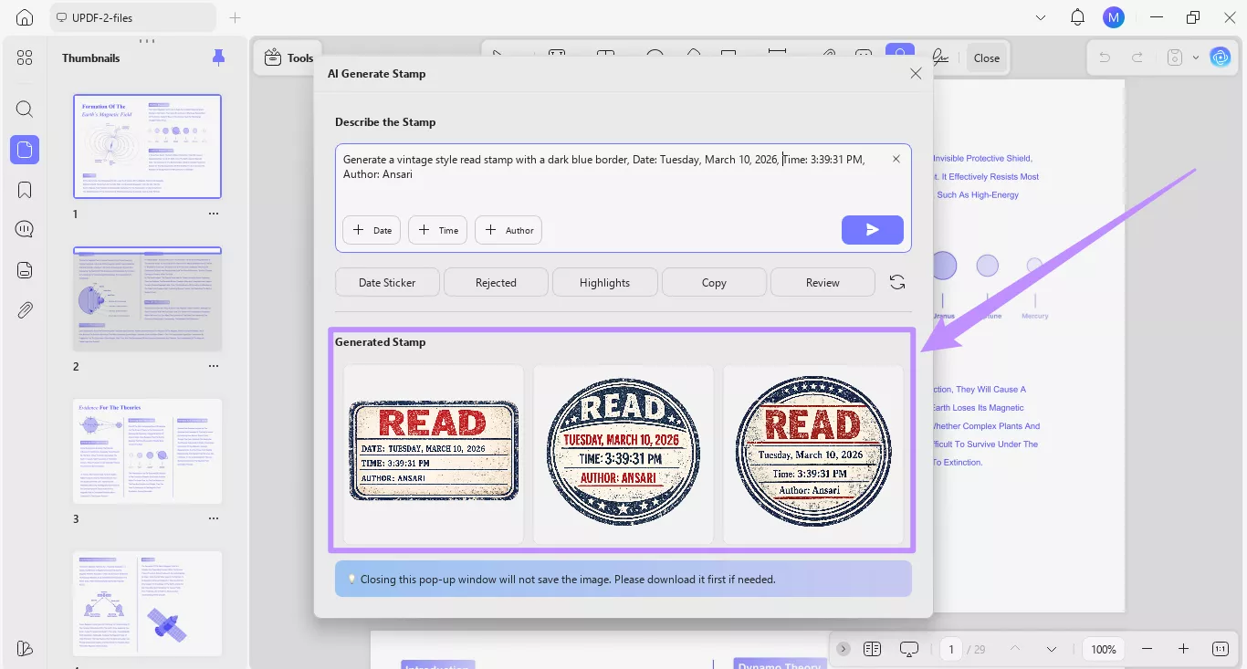Open the tab list dropdown chevron

[x=1041, y=17]
